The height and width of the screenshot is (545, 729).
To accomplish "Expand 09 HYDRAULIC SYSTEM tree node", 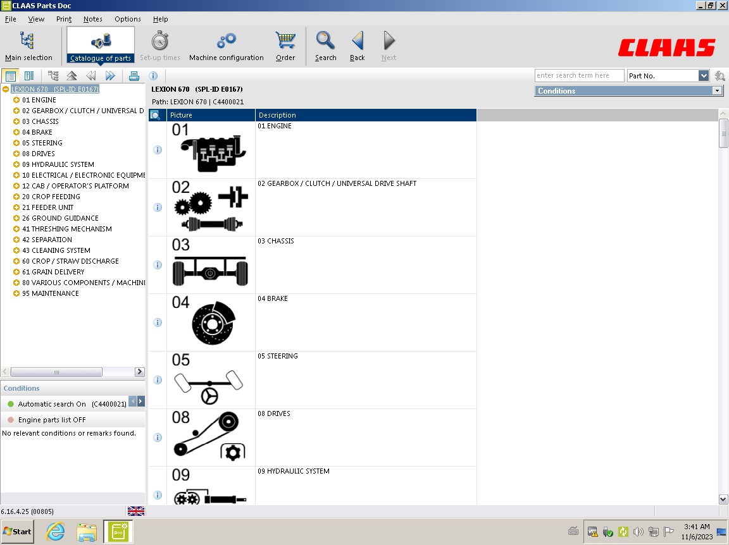I will click(16, 164).
